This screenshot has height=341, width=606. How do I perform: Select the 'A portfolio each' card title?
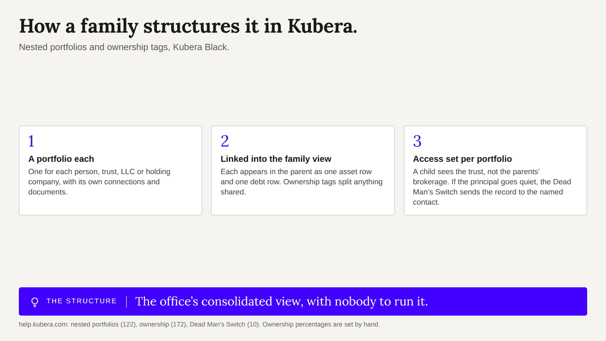pos(61,159)
